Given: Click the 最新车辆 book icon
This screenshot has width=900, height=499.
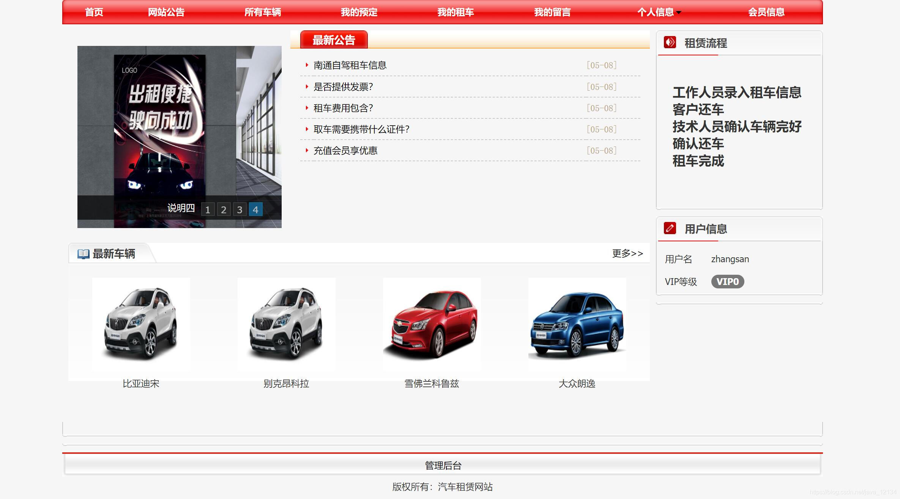Looking at the screenshot, I should pos(83,254).
